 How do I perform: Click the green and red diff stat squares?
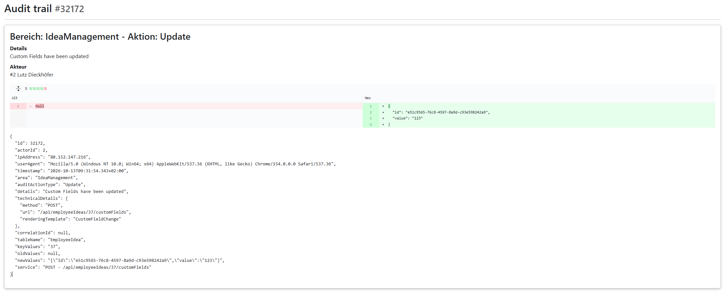pos(38,89)
